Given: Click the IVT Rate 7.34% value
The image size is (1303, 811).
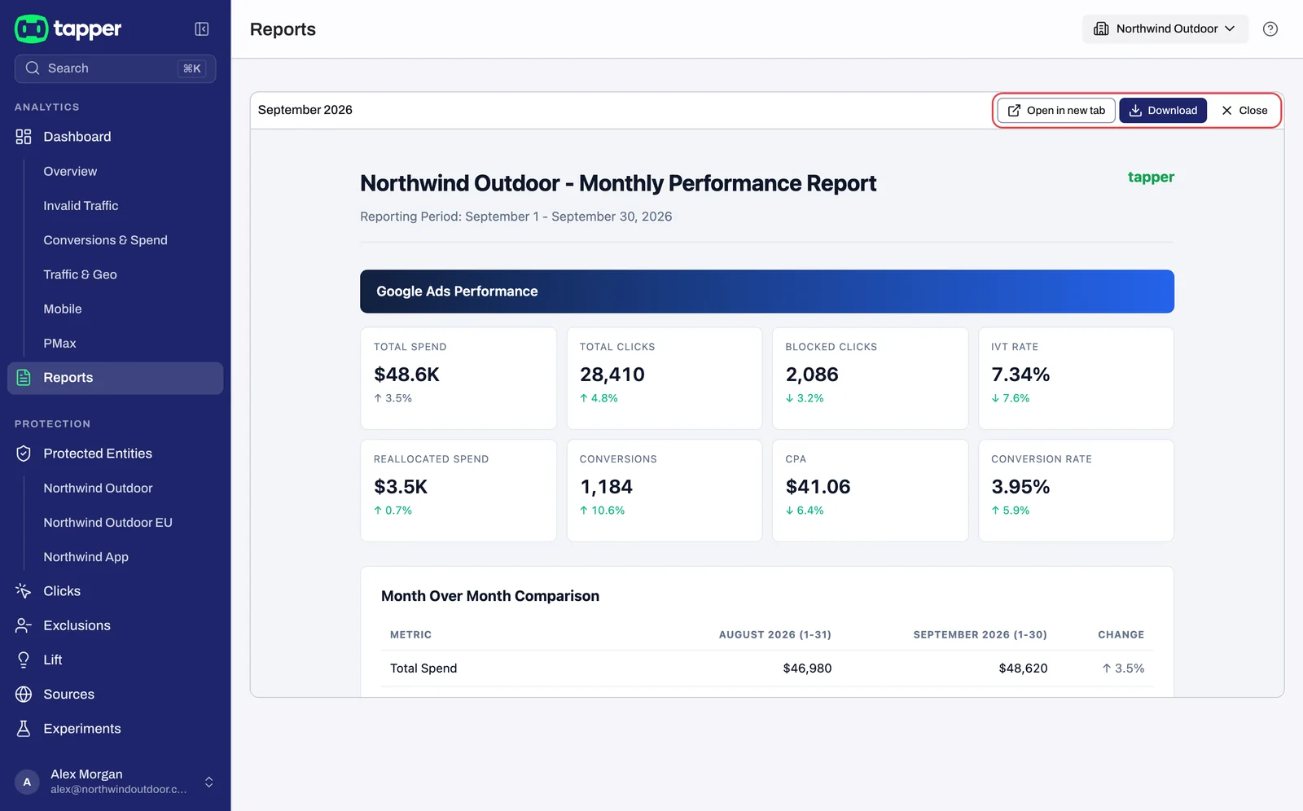Looking at the screenshot, I should tap(1020, 375).
